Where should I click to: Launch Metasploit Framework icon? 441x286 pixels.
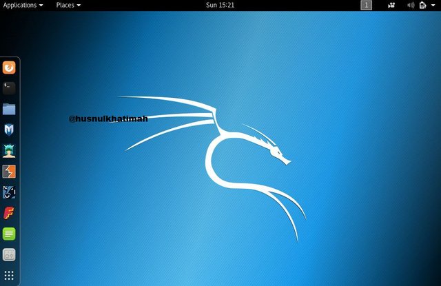(x=9, y=130)
